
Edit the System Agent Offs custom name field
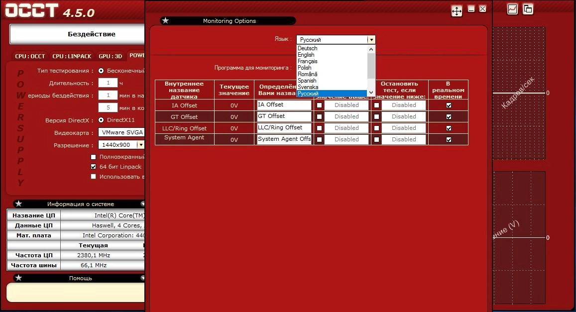coord(284,139)
